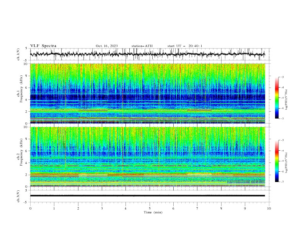Click the "-7" tick on ch.2 color bar
Screen dimensions: 303x234
click(282, 182)
